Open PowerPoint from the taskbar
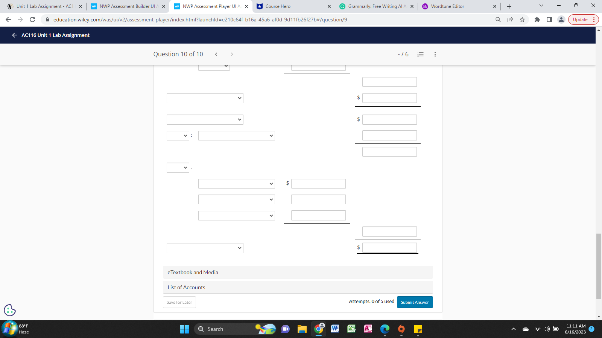This screenshot has width=602, height=338. click(368, 329)
